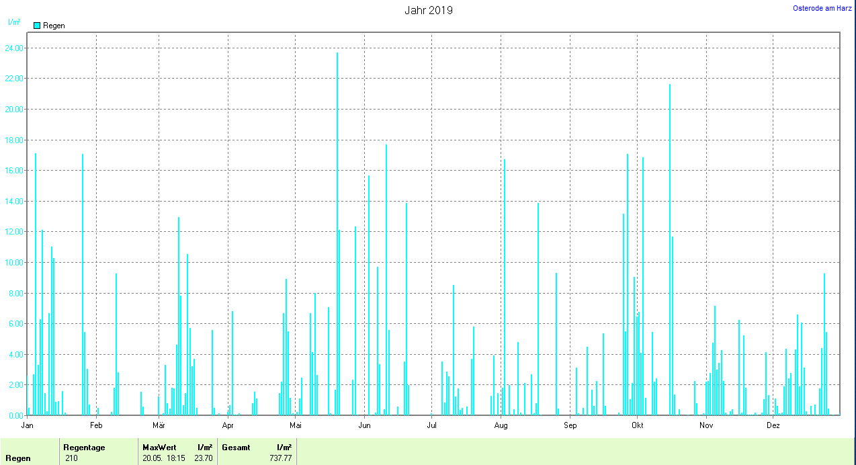Select the MaxWert column header
Viewport: 856px width, 465px height.
click(158, 448)
